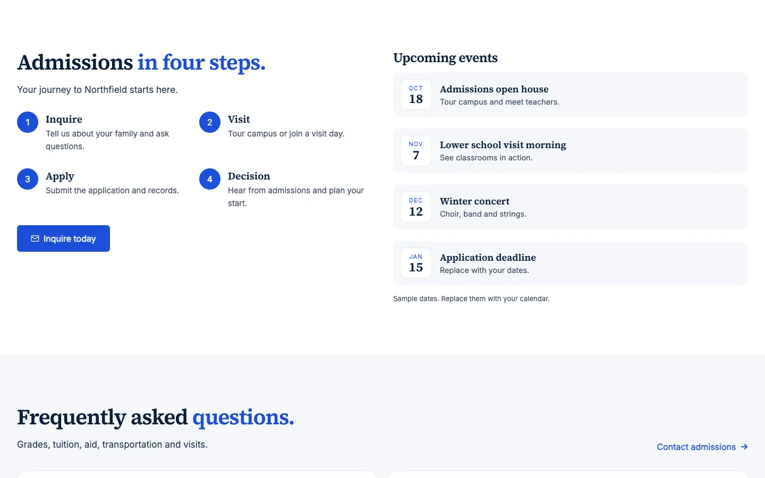Open the Admissions open house event card
The height and width of the screenshot is (478, 765).
(x=571, y=95)
